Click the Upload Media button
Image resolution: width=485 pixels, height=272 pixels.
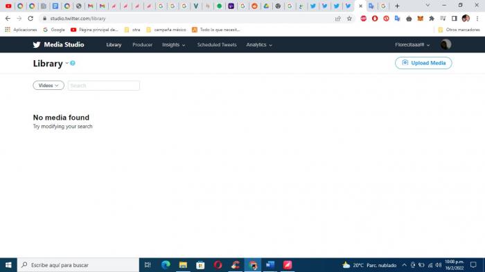pos(423,63)
